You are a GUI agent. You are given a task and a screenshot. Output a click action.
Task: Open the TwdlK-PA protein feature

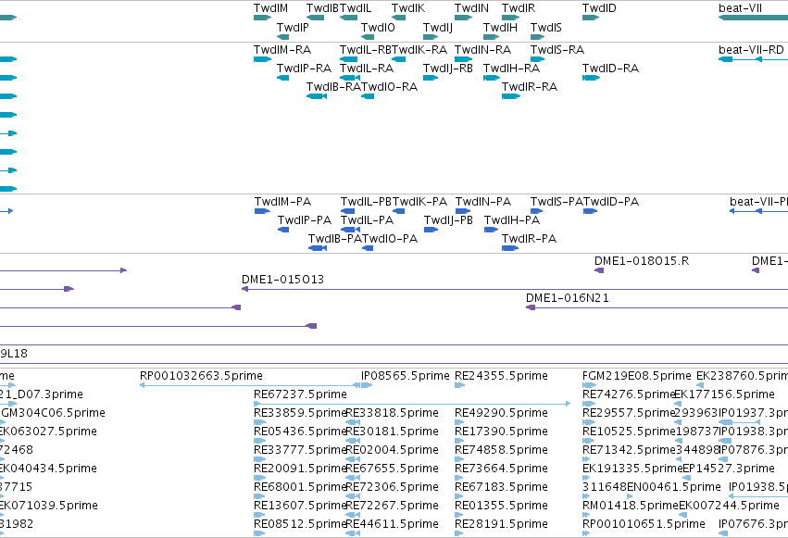tap(399, 211)
